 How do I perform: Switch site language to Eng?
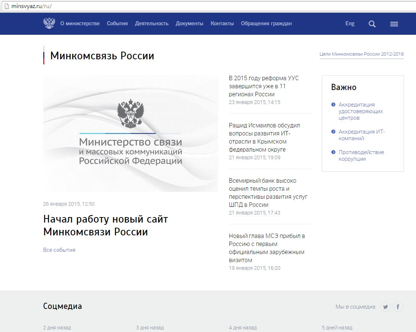pos(350,23)
